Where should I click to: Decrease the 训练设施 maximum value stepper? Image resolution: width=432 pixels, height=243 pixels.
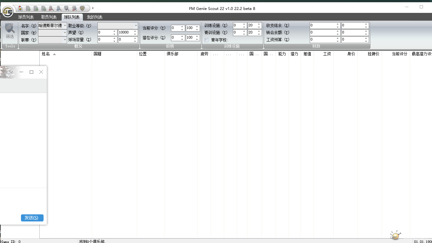[259, 27]
